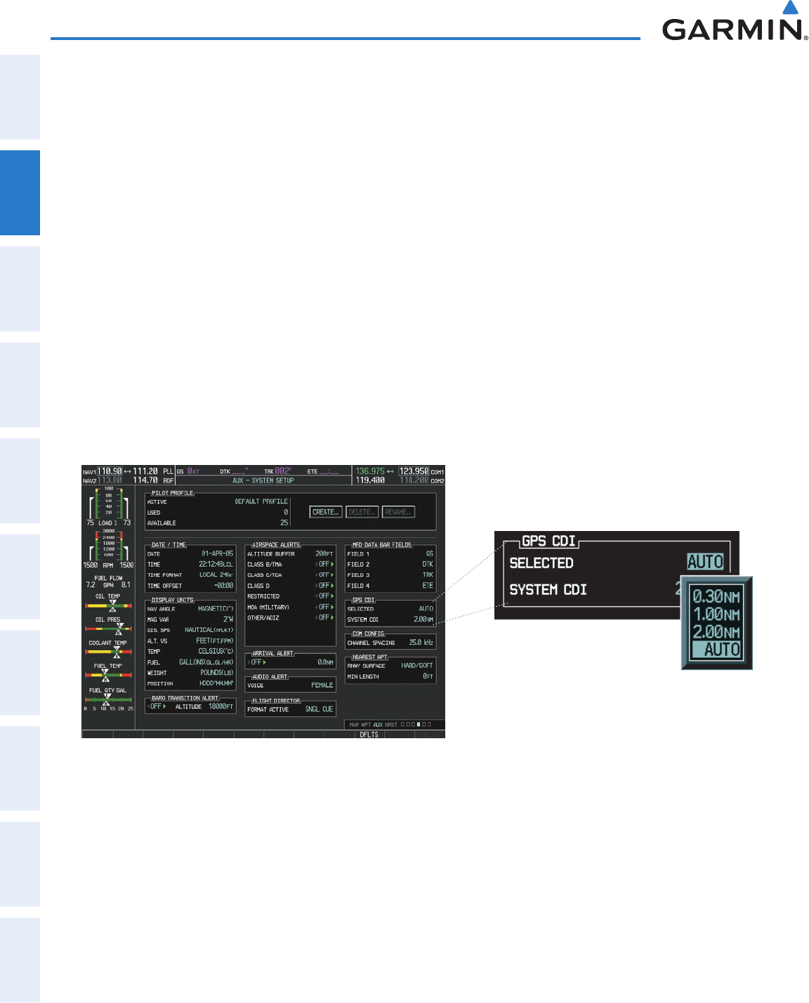Click the COOLANT TEMP gauge bar
Image resolution: width=809 pixels, height=1003 pixels.
click(x=108, y=652)
